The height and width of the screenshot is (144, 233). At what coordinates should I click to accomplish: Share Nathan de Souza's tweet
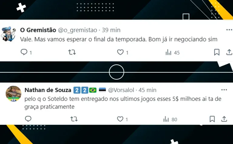point(224,119)
